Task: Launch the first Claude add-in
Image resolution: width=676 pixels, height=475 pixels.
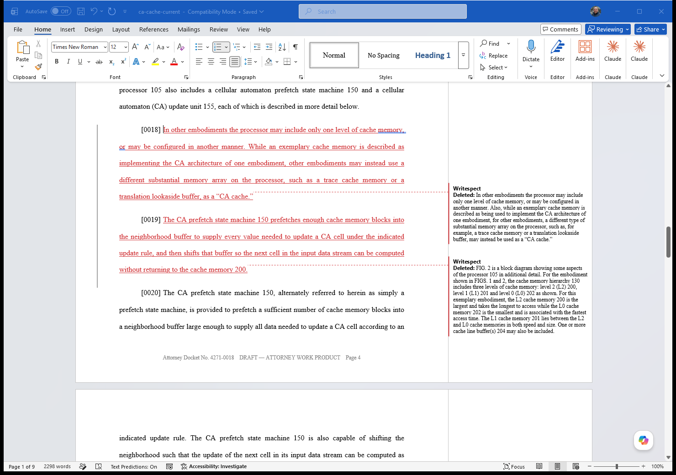Action: coord(613,50)
